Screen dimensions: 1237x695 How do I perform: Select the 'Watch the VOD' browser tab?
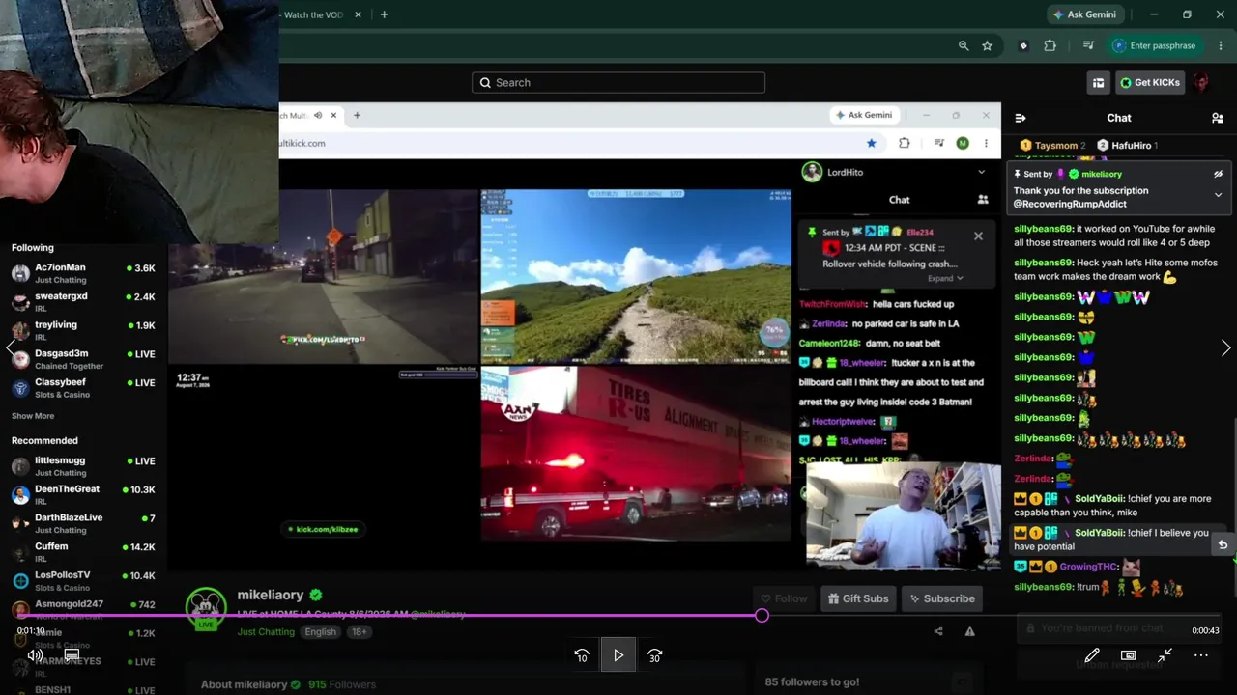[x=314, y=14]
